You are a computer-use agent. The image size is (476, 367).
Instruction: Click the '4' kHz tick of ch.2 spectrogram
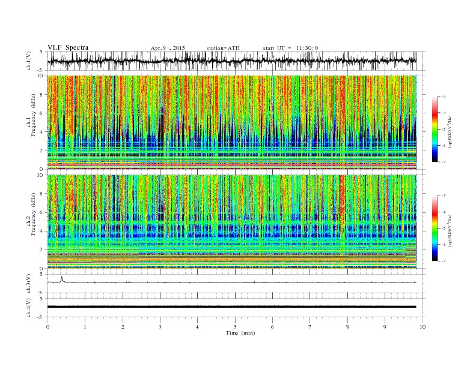(42, 231)
